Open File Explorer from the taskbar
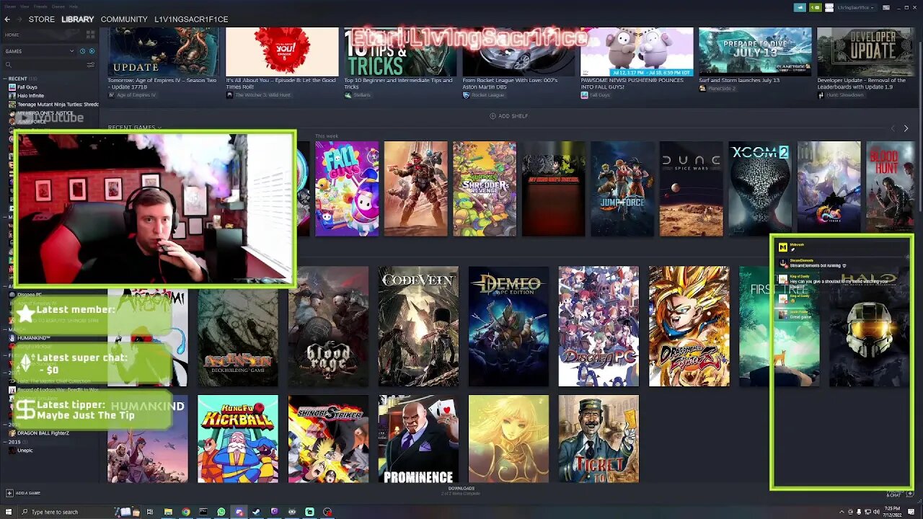Image resolution: width=923 pixels, height=519 pixels. click(x=168, y=512)
